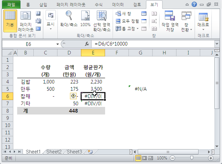Minimize the ribbon with the caret icon
Screen dimensions: 222x164
[x=187, y=5]
